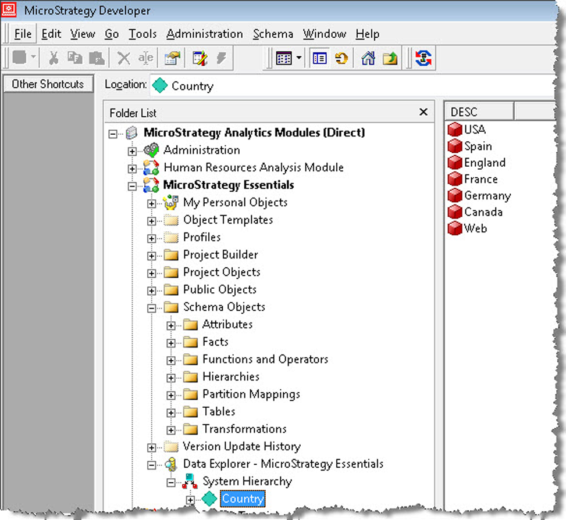
Task: Open the Administration menu
Action: coord(205,34)
